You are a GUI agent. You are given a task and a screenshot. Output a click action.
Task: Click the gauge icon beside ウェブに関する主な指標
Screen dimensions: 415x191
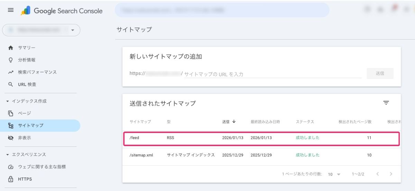tap(11, 167)
